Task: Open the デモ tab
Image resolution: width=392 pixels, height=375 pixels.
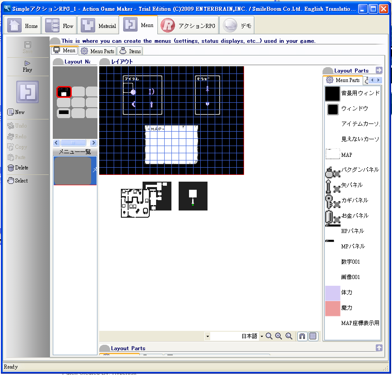Action: [x=237, y=25]
